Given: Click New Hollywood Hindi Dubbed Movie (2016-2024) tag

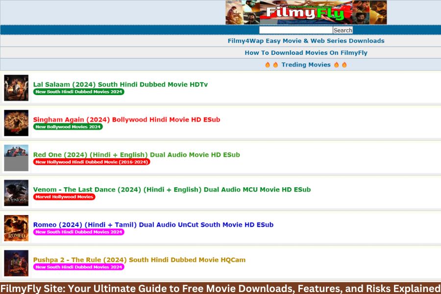Looking at the screenshot, I should click(92, 162).
